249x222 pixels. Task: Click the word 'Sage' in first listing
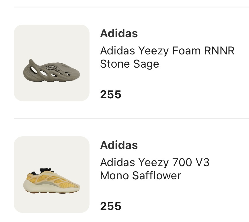tap(146, 64)
